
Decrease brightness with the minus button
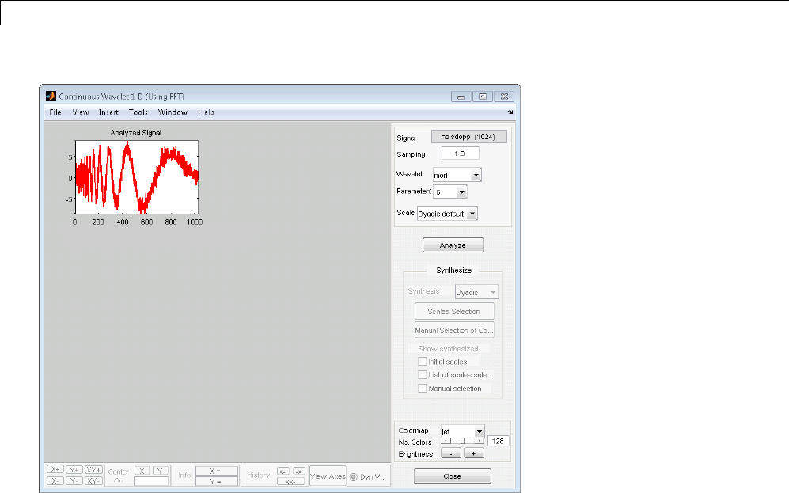[x=451, y=453]
